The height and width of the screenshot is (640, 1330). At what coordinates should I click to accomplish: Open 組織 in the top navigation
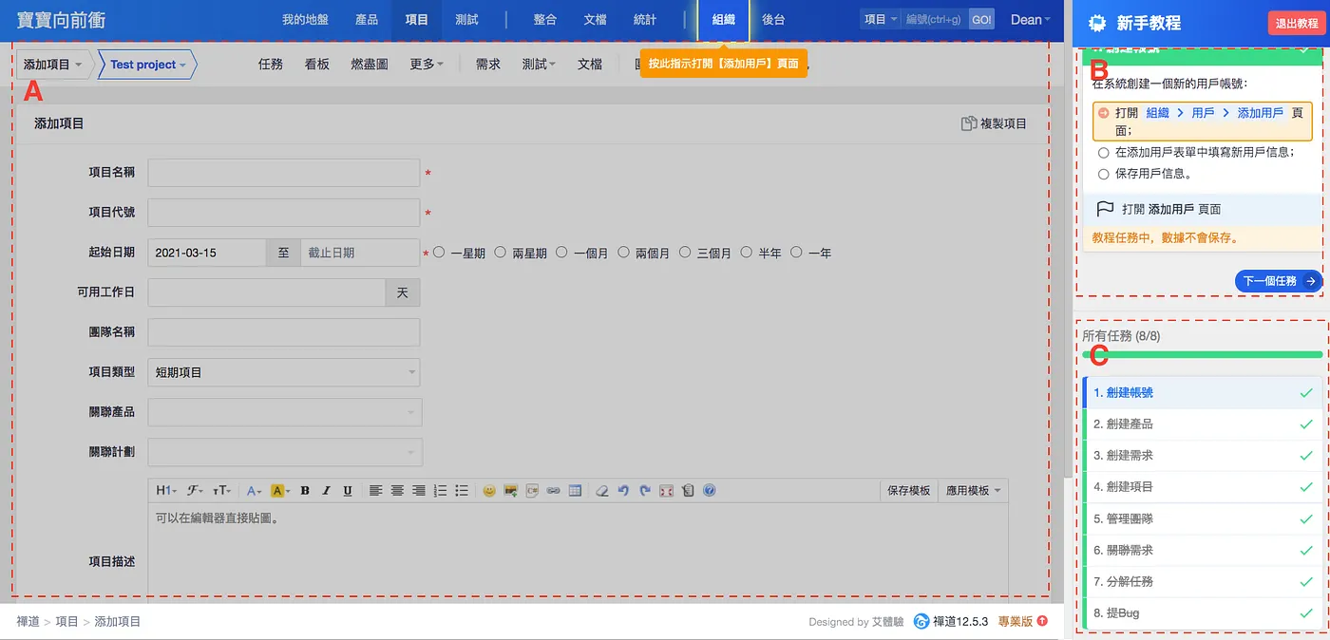[x=724, y=20]
